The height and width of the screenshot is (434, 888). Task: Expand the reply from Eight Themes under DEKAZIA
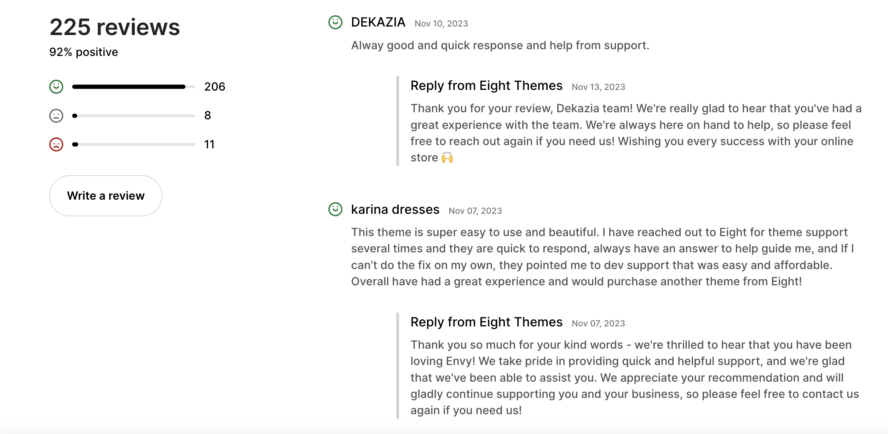click(486, 85)
